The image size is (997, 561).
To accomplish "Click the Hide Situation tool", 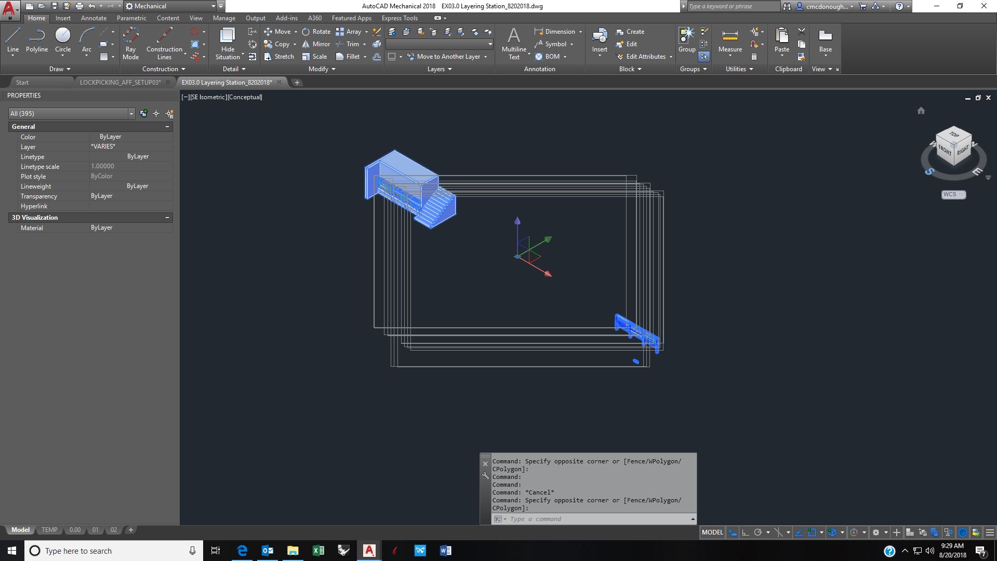I will click(x=228, y=44).
